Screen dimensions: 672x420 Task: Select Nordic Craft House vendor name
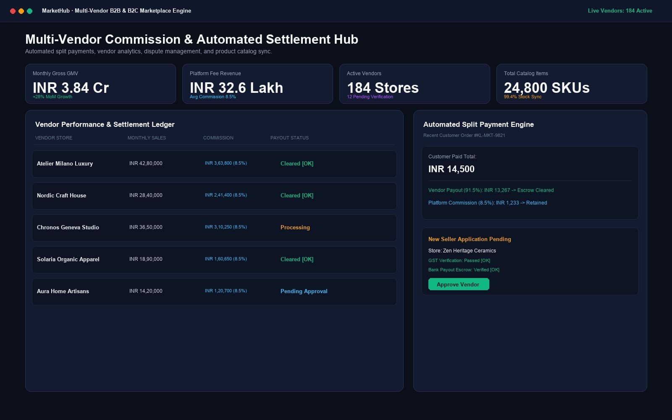tap(61, 195)
